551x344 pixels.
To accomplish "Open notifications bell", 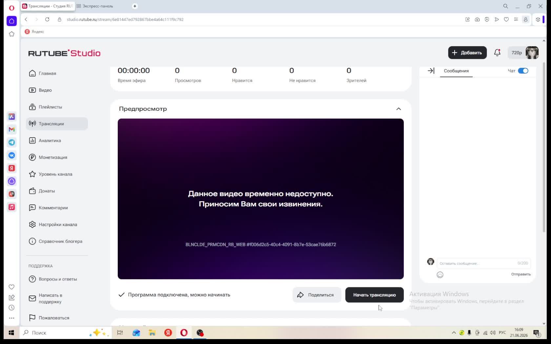I will (x=497, y=52).
